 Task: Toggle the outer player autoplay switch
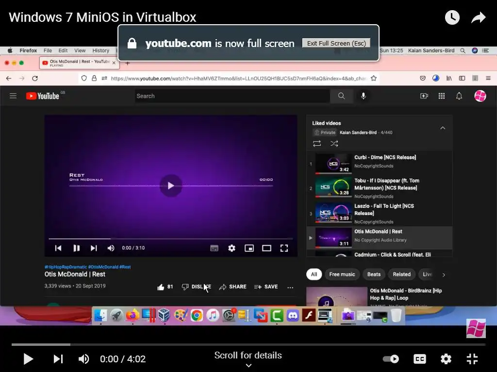tap(391, 359)
